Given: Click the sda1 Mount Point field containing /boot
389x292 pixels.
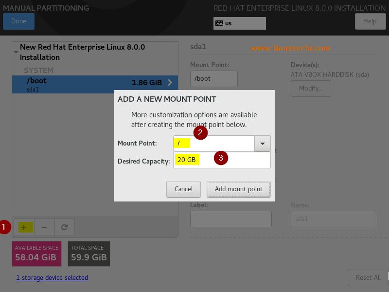Looking at the screenshot, I should coord(214,79).
